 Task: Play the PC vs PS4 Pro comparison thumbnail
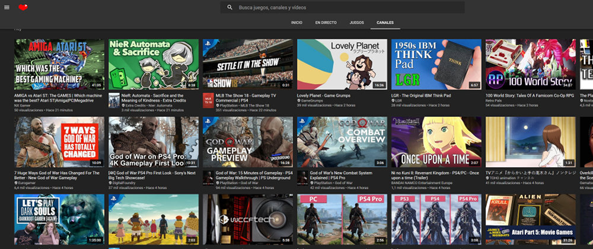tap(342, 219)
